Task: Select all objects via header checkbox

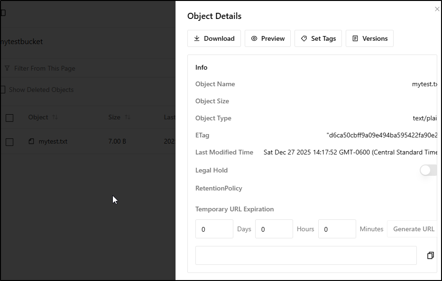Action: pos(9,118)
